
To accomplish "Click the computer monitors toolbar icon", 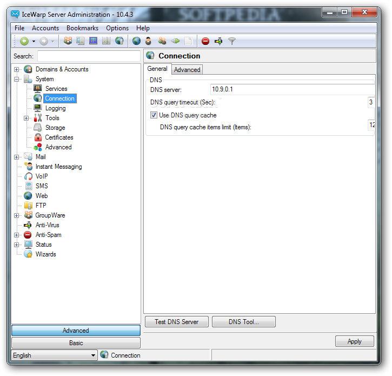I will (x=81, y=41).
